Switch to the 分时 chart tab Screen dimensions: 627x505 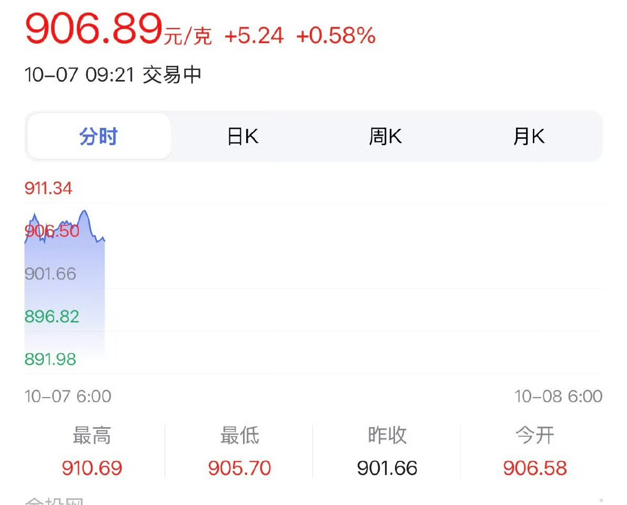pyautogui.click(x=99, y=137)
